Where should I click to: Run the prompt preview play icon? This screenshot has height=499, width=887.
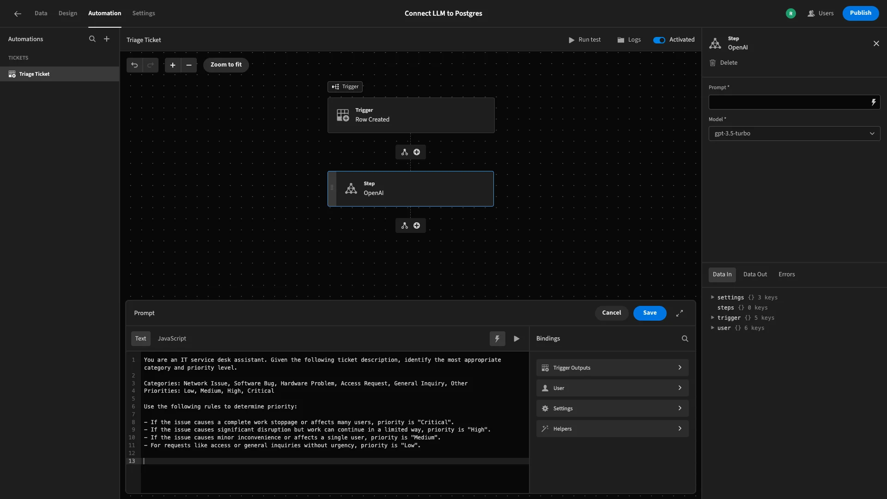point(516,339)
